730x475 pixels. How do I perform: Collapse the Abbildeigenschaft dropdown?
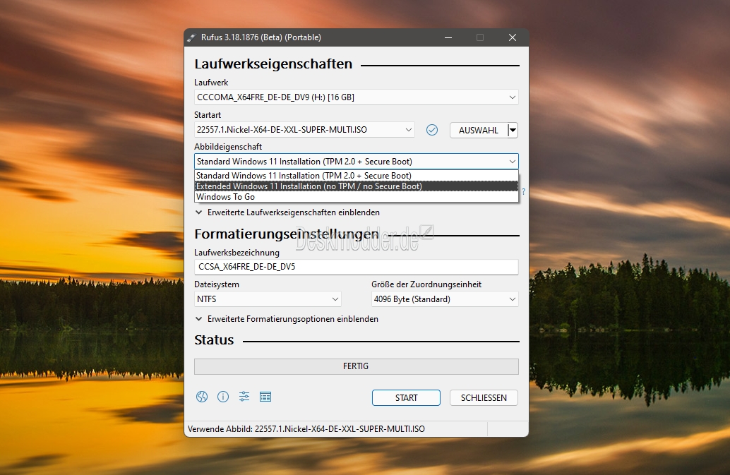click(x=356, y=162)
